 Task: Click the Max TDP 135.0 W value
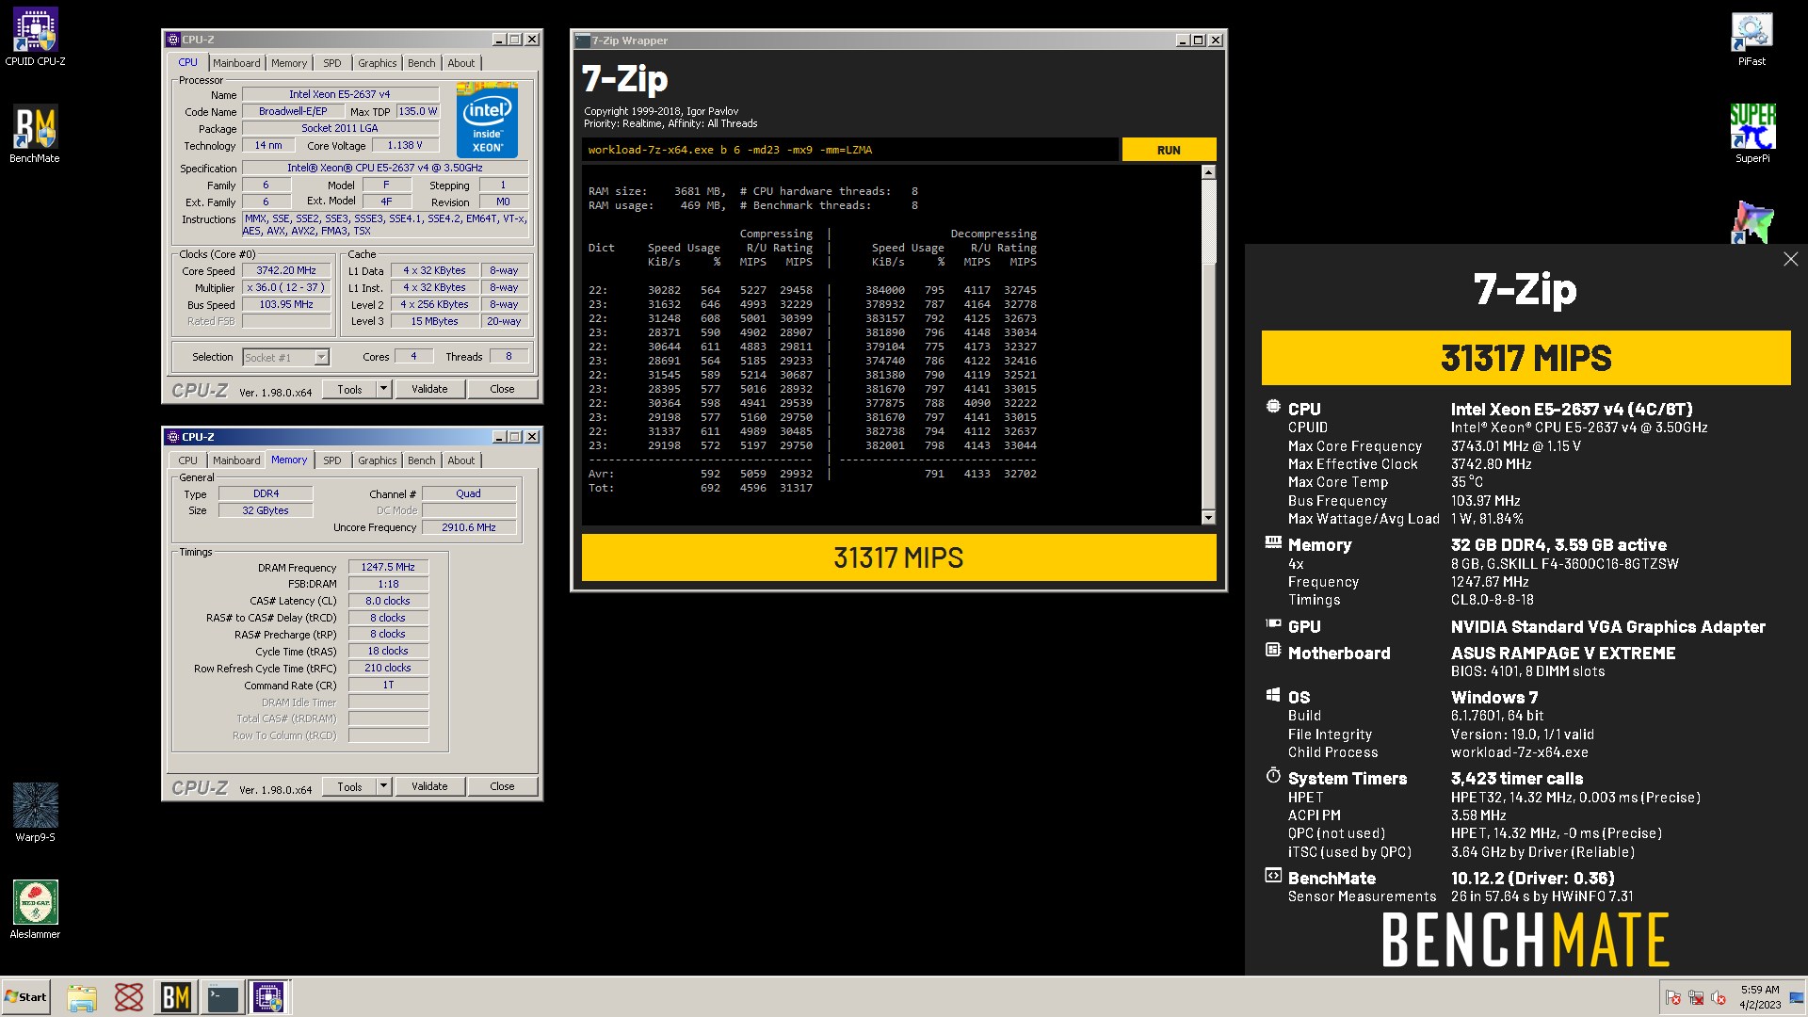coord(417,111)
